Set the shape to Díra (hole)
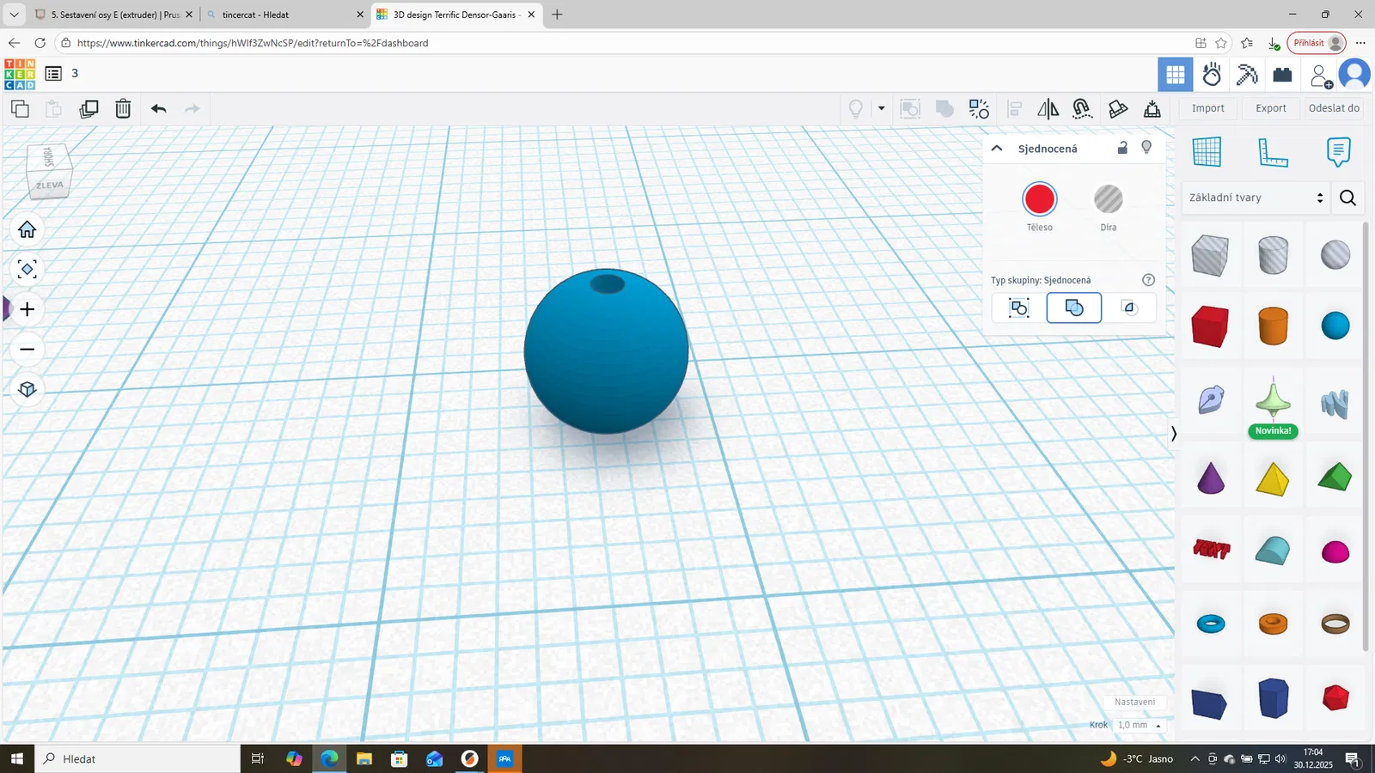 point(1109,199)
